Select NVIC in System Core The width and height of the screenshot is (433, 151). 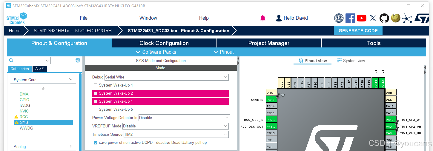[x=24, y=111]
